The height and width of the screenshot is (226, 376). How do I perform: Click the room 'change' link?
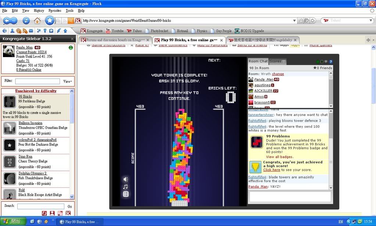pos(278,74)
